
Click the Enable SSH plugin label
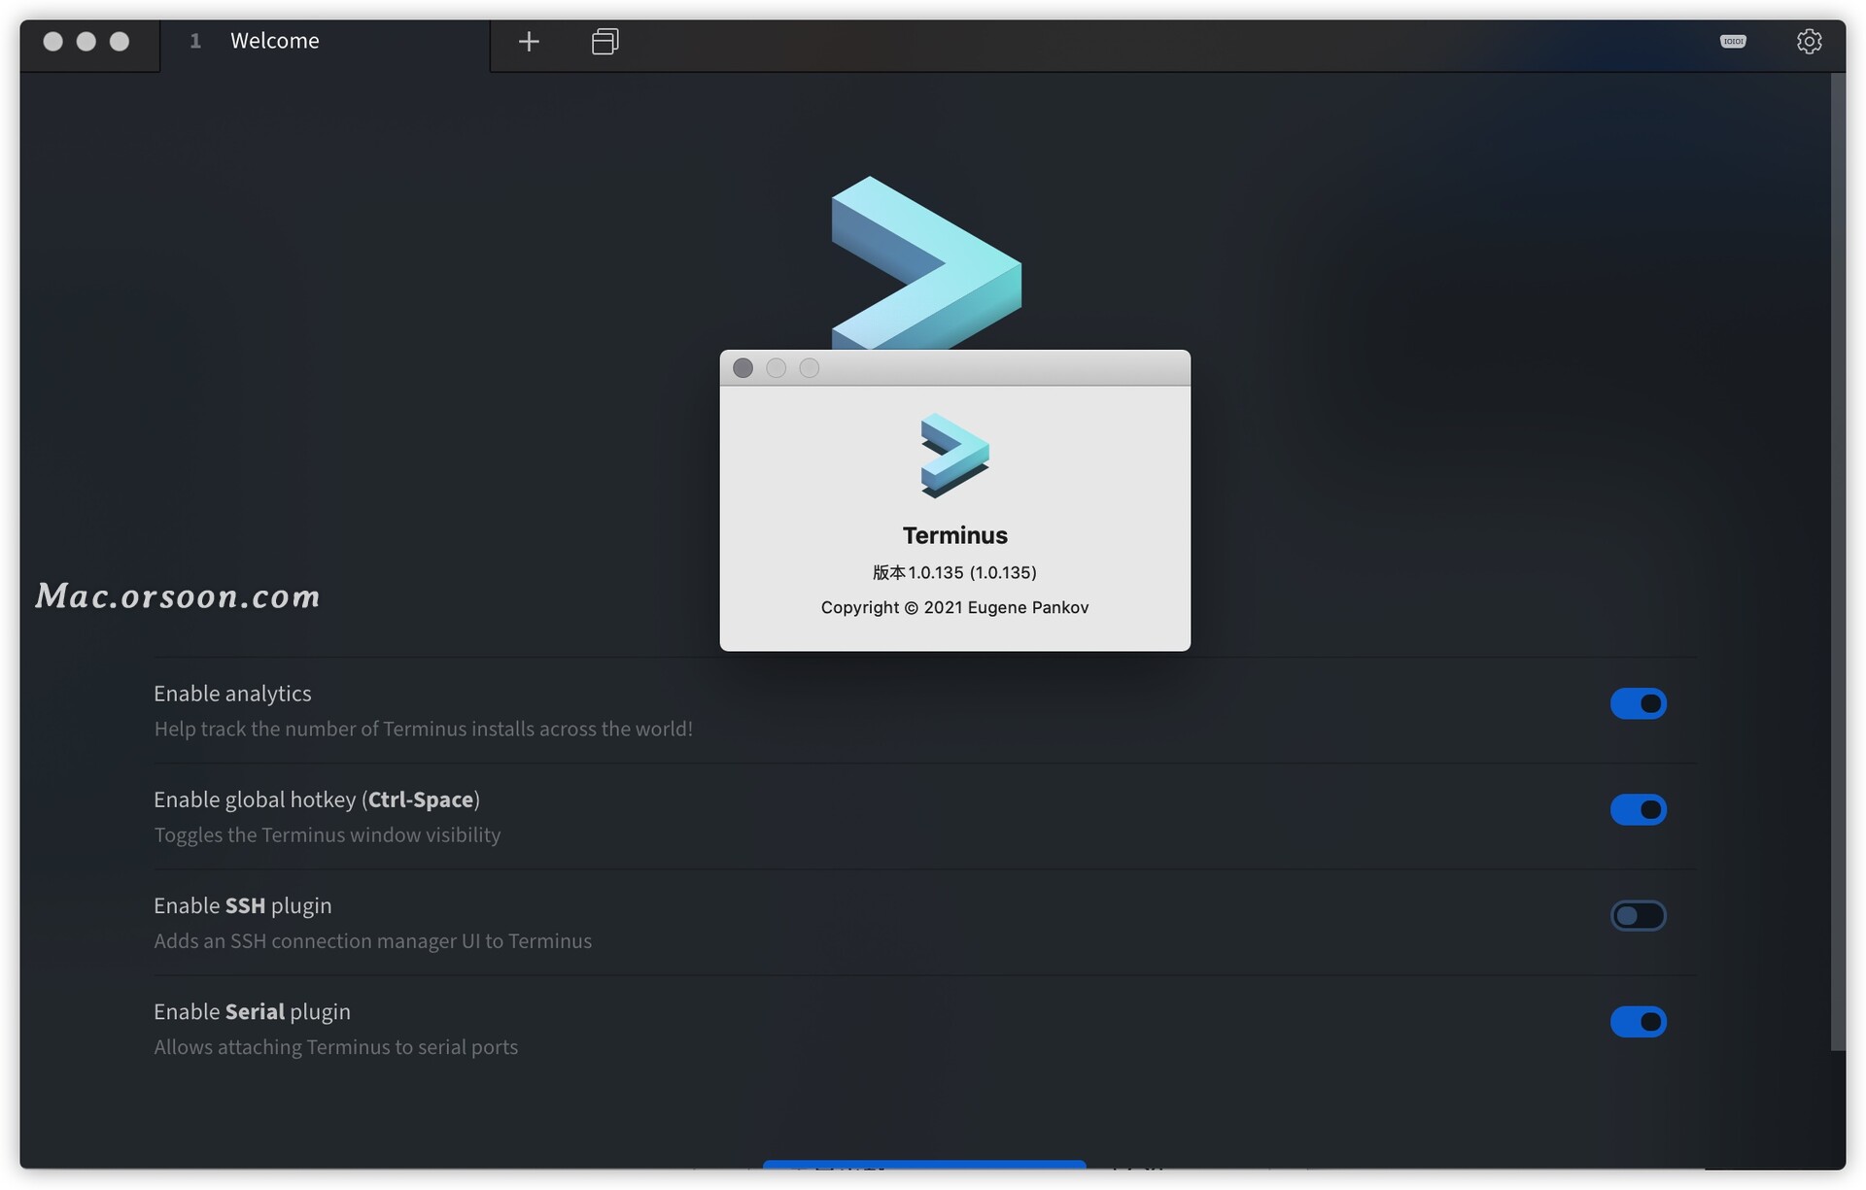(242, 904)
